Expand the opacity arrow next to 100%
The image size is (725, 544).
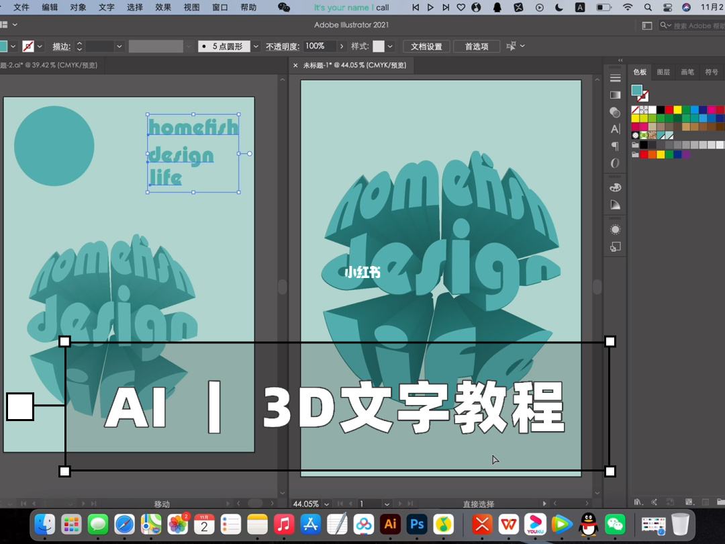pos(342,46)
